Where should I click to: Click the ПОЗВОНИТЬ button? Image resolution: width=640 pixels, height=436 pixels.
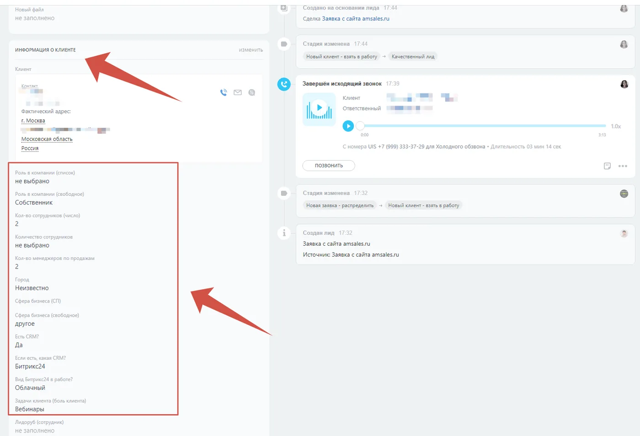pos(329,166)
